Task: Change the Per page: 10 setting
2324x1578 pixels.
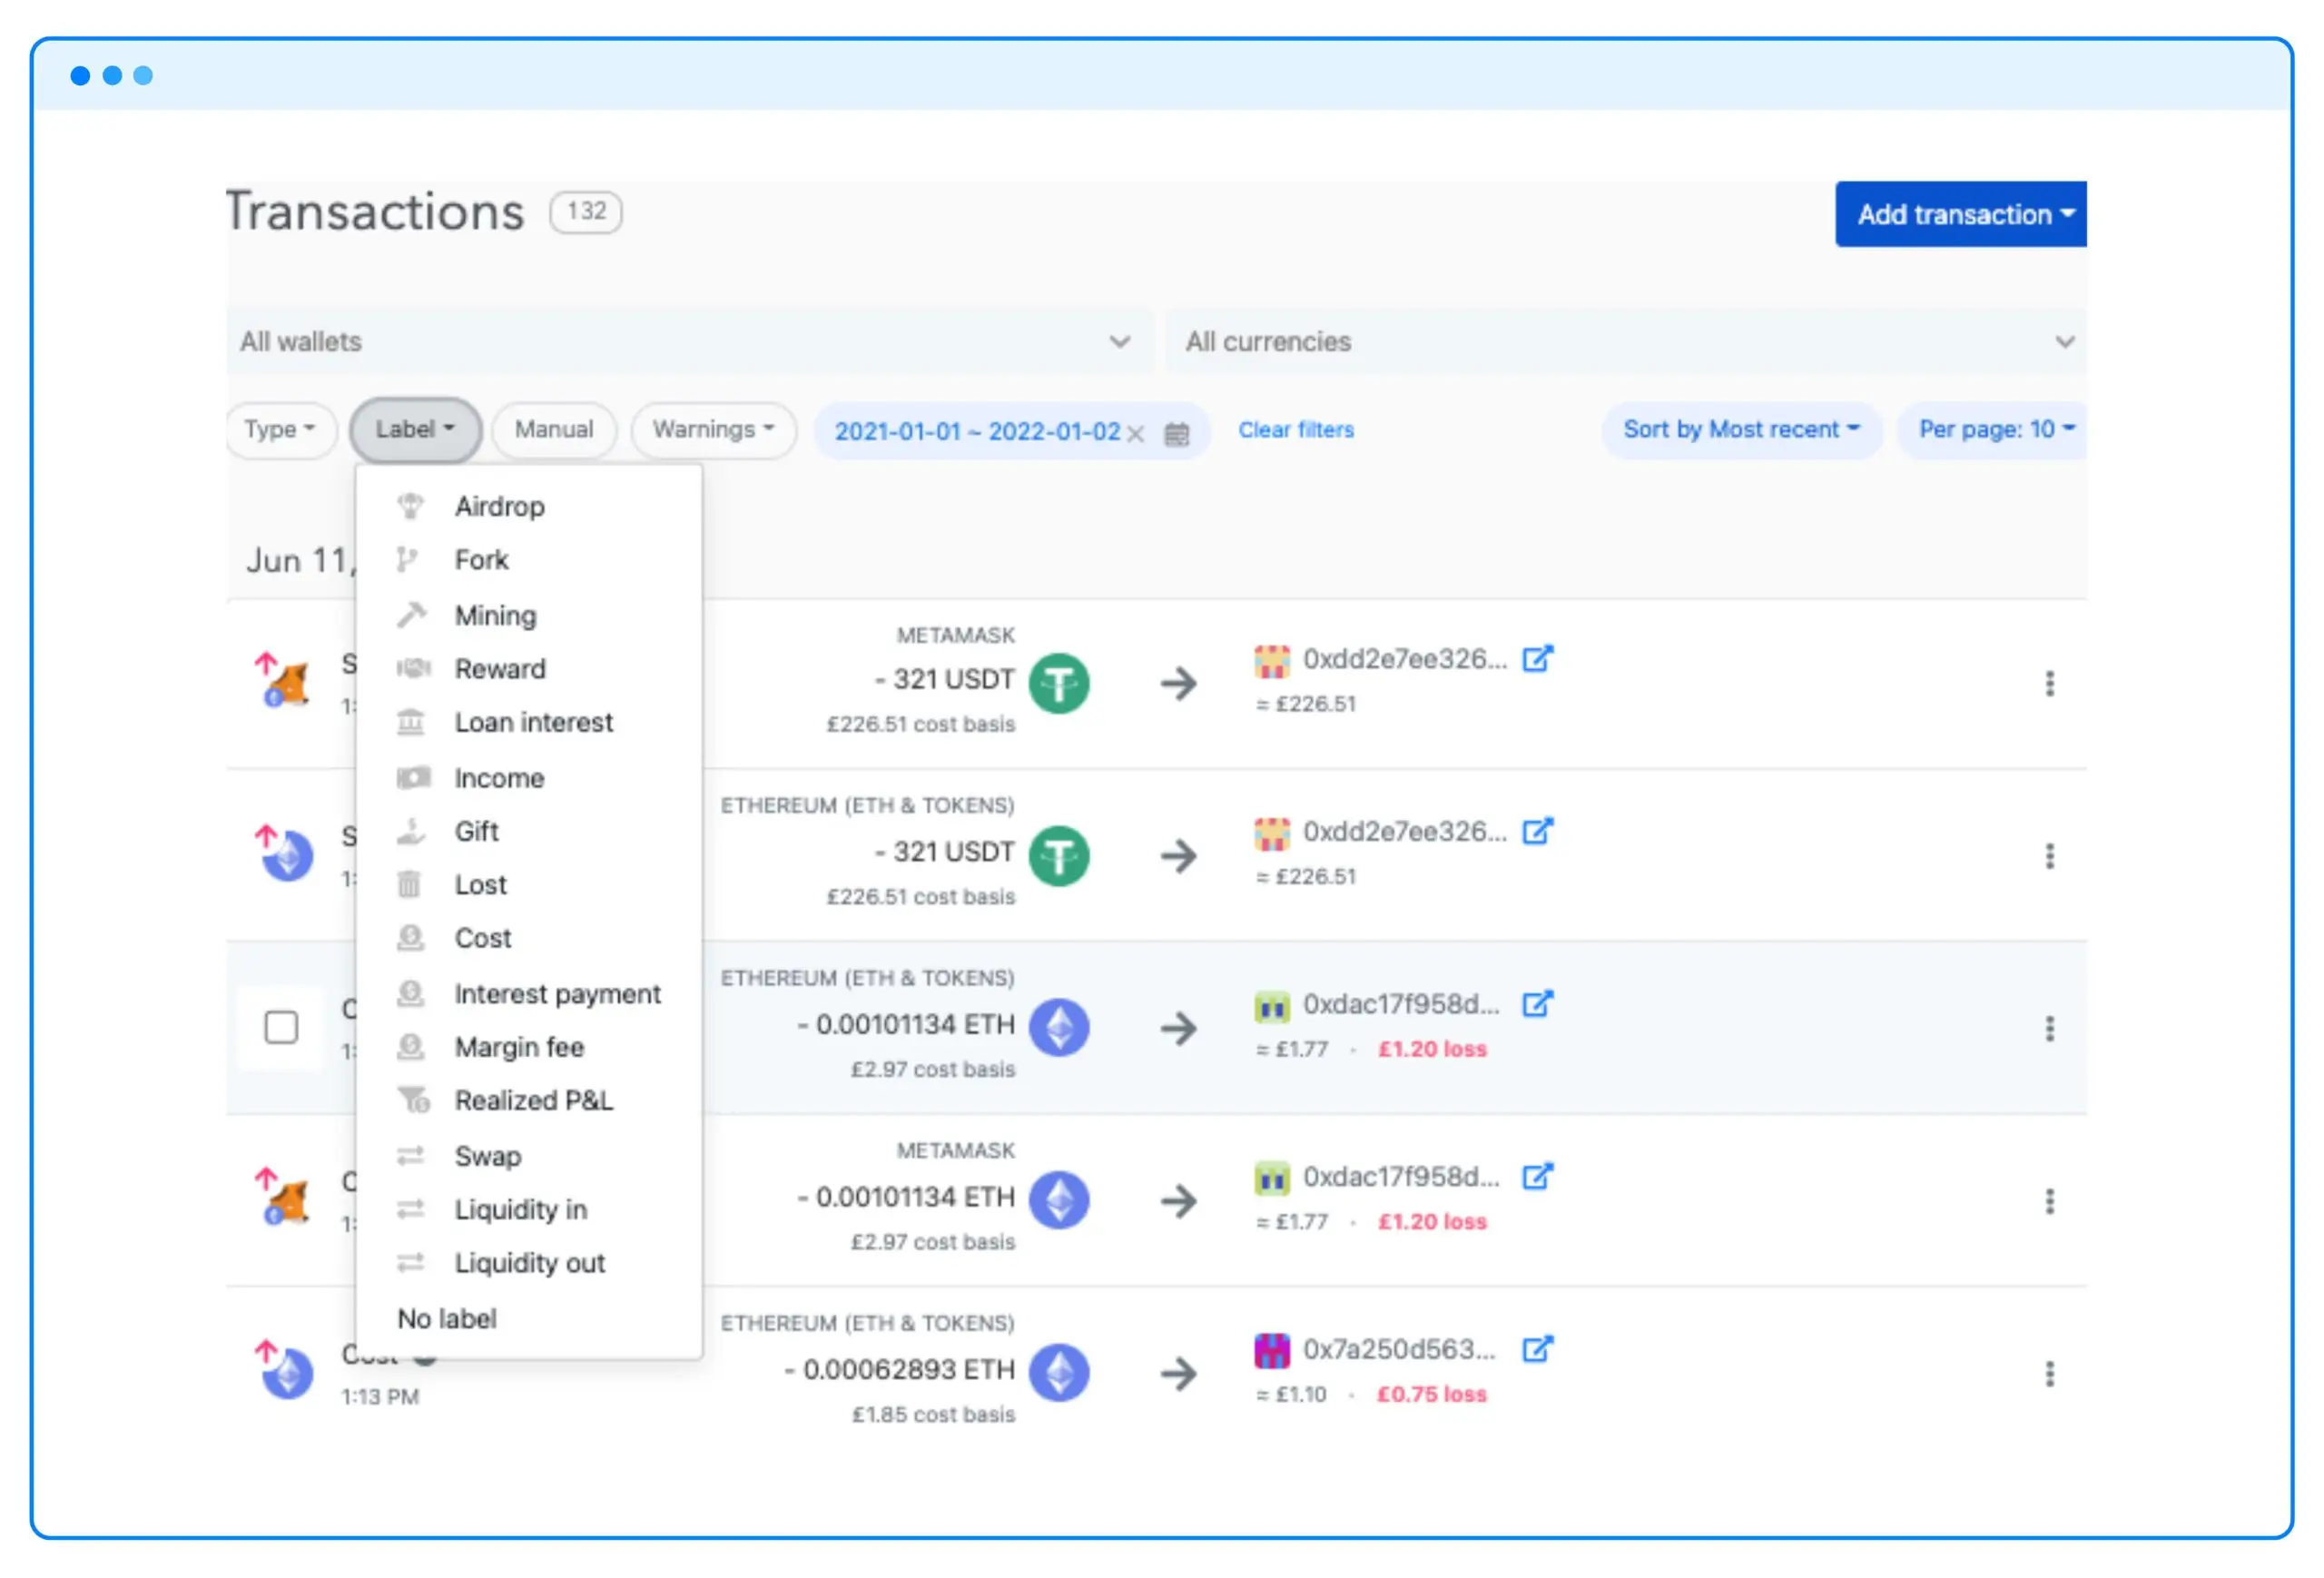Action: (x=1992, y=430)
